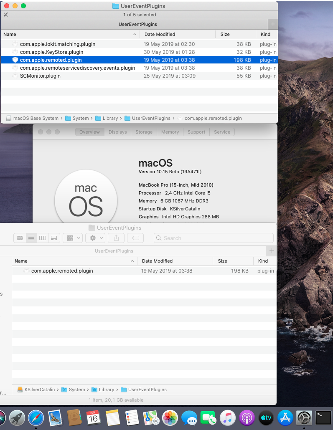This screenshot has width=333, height=430.
Task: Sort upper Finder list by Date Modified
Action: [x=177, y=34]
